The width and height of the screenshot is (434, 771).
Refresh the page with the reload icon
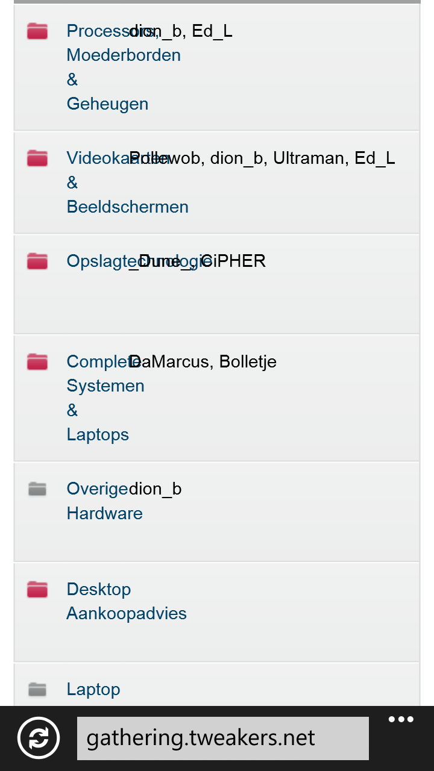(39, 738)
